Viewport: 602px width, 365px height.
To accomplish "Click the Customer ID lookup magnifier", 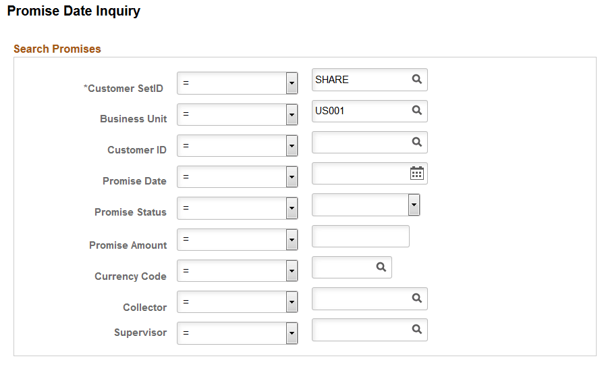I will tap(416, 142).
